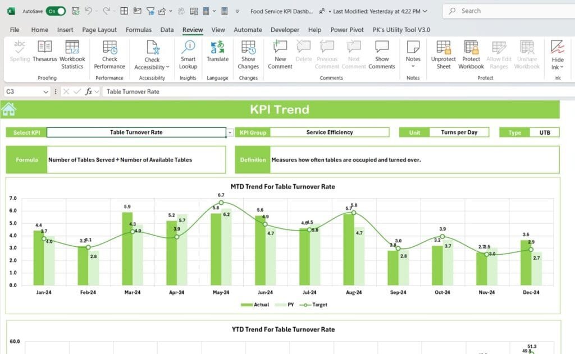The image size is (575, 354).
Task: Open the Translate tool
Action: tap(217, 53)
